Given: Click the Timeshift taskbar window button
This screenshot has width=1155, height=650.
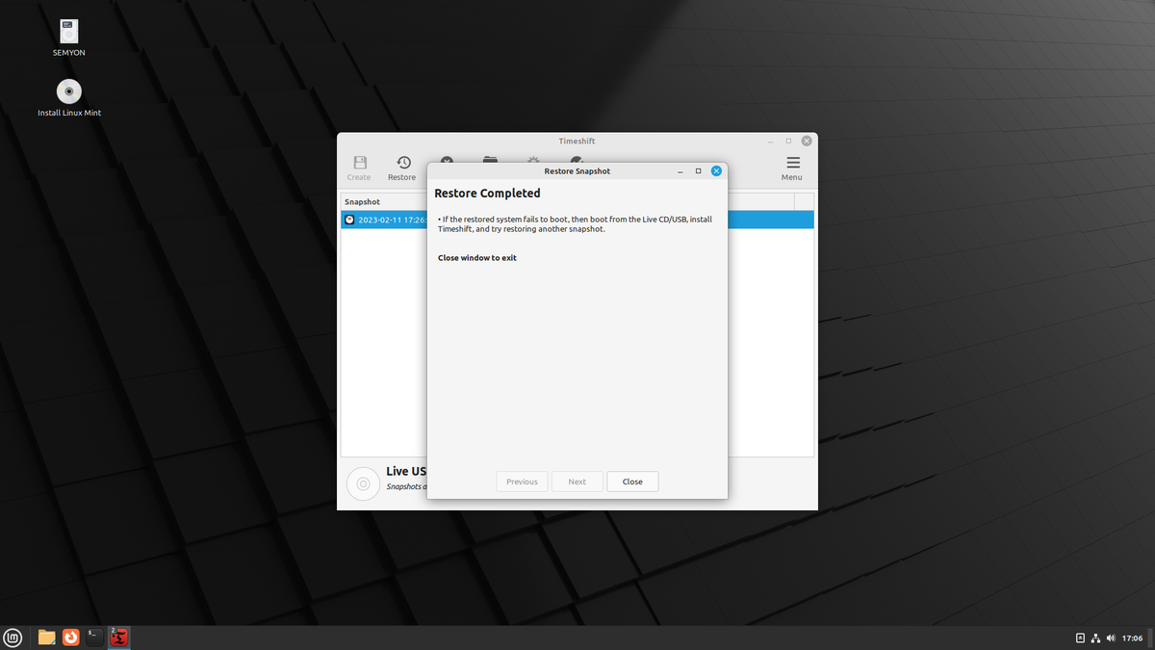Looking at the screenshot, I should point(118,637).
